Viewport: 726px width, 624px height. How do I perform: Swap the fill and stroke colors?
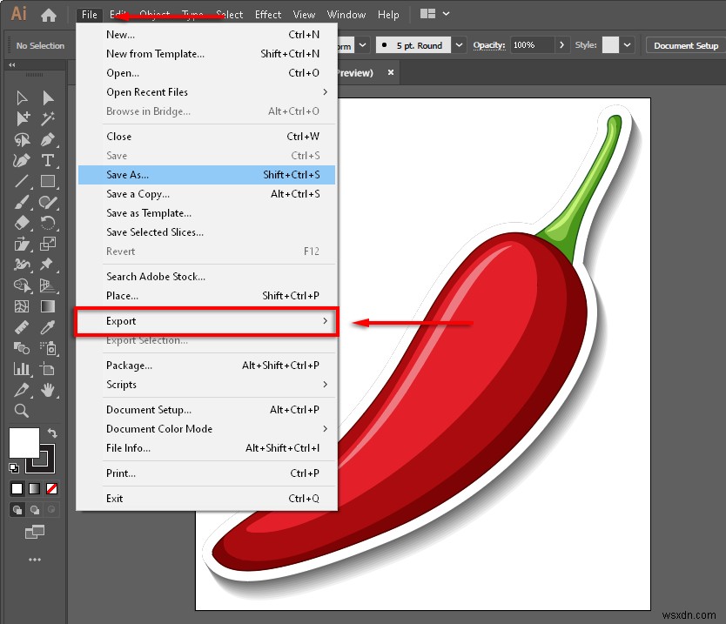coord(52,433)
